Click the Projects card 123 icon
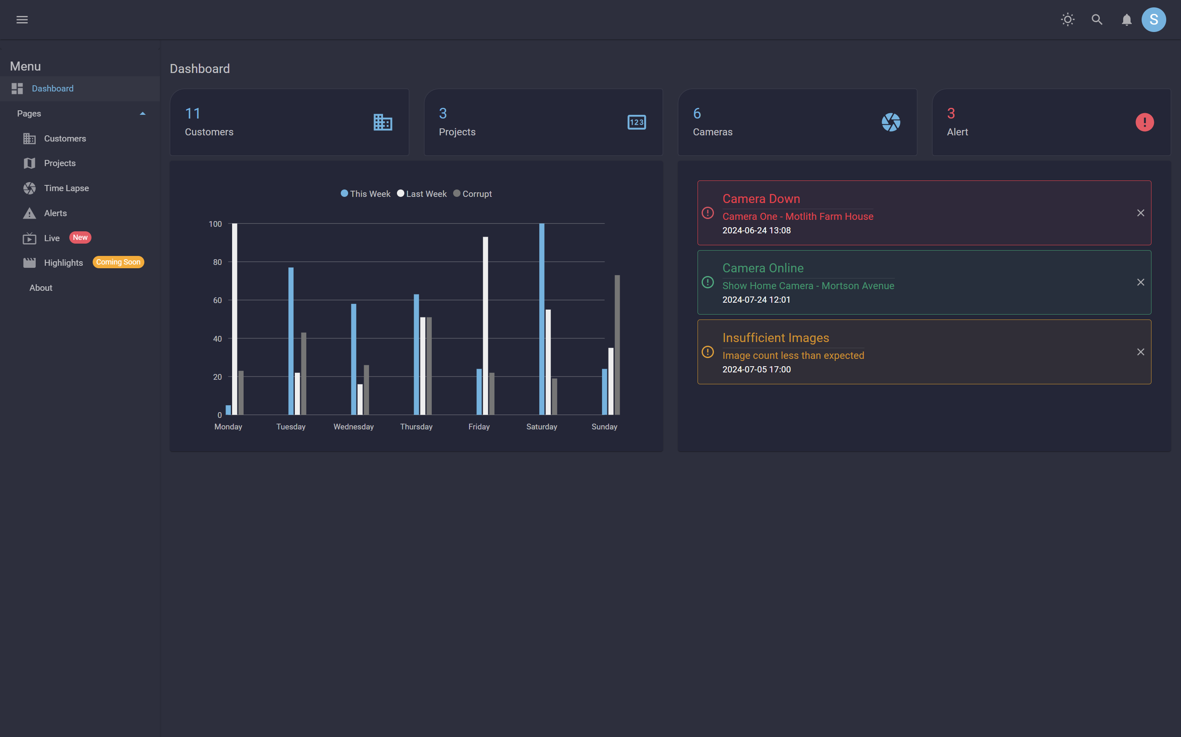The width and height of the screenshot is (1181, 737). (636, 122)
